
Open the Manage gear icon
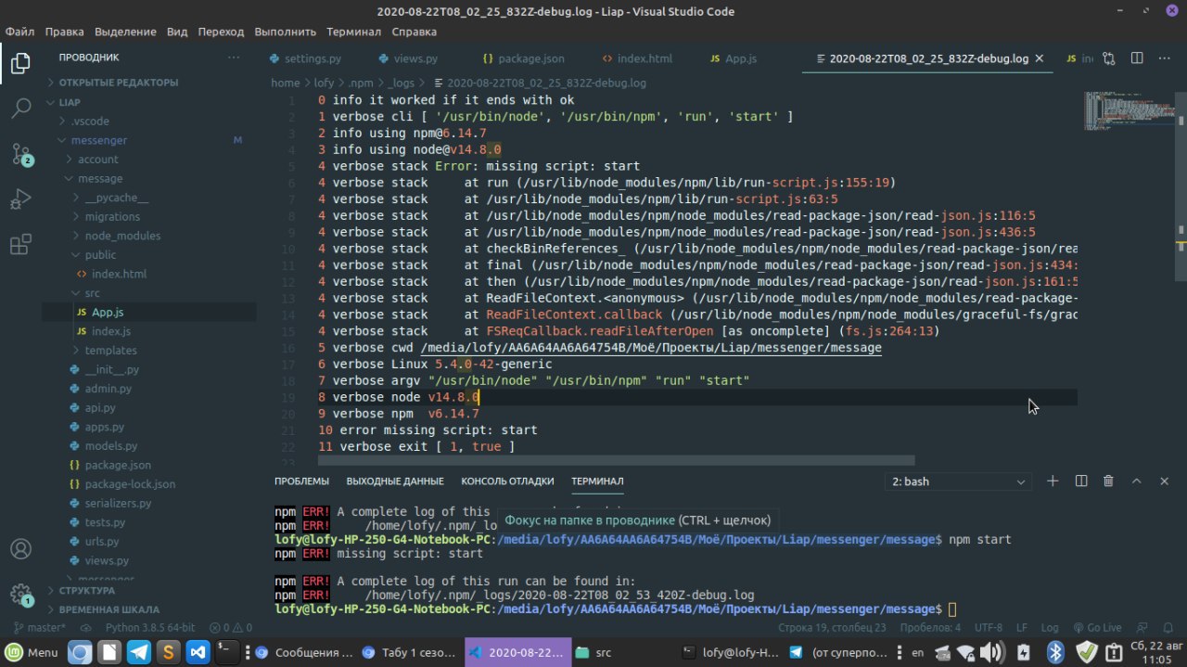point(20,594)
